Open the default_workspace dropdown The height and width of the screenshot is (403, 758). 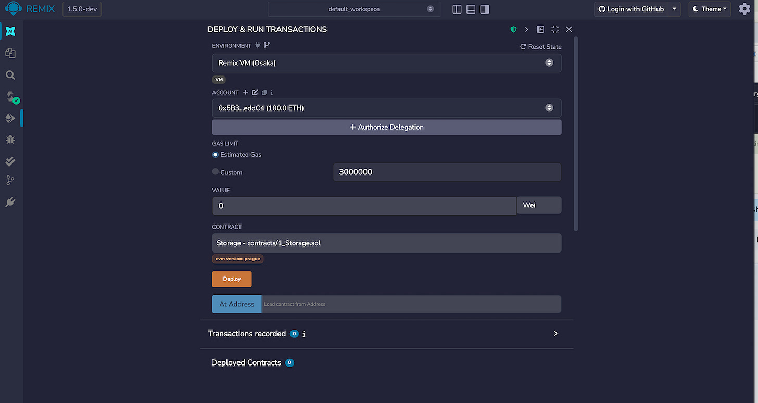(354, 9)
